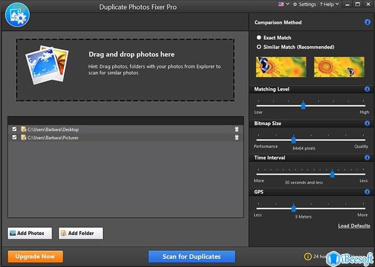The height and width of the screenshot is (267, 375).
Task: Show info about Matching Level
Action: [367, 89]
